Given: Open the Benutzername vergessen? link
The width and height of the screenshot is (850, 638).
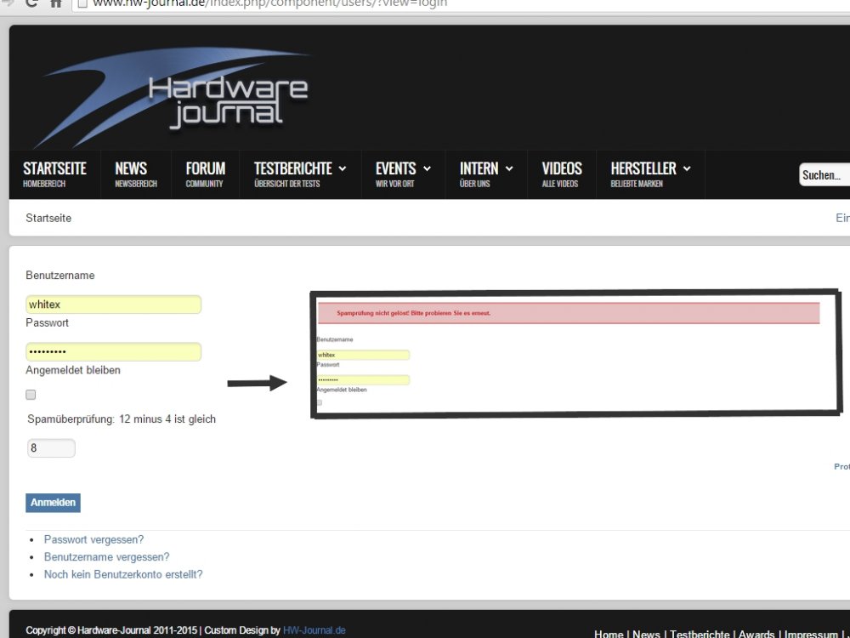Looking at the screenshot, I should (x=106, y=557).
